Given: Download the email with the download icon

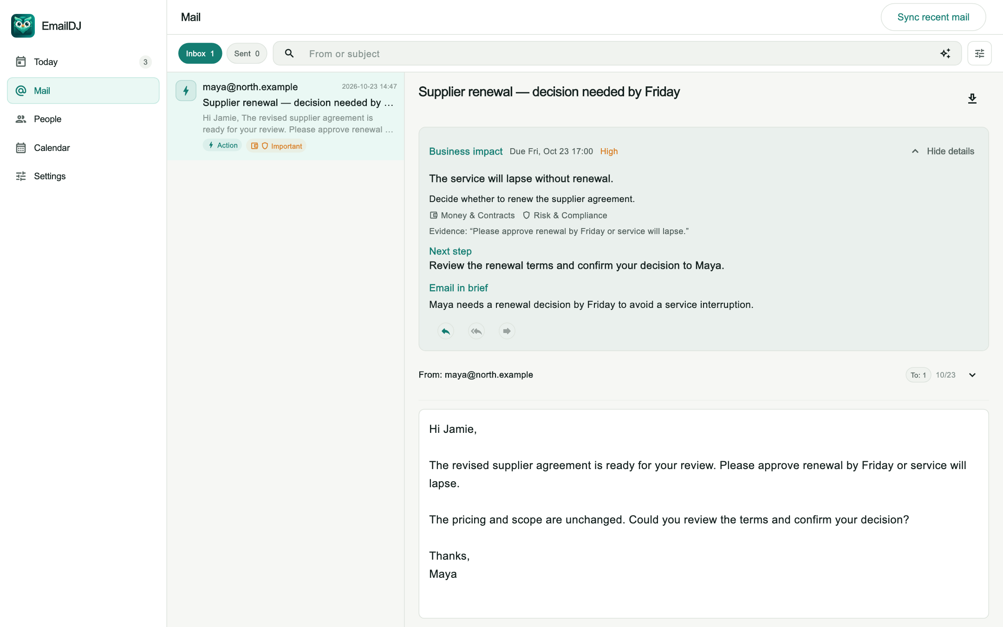Looking at the screenshot, I should (x=972, y=98).
